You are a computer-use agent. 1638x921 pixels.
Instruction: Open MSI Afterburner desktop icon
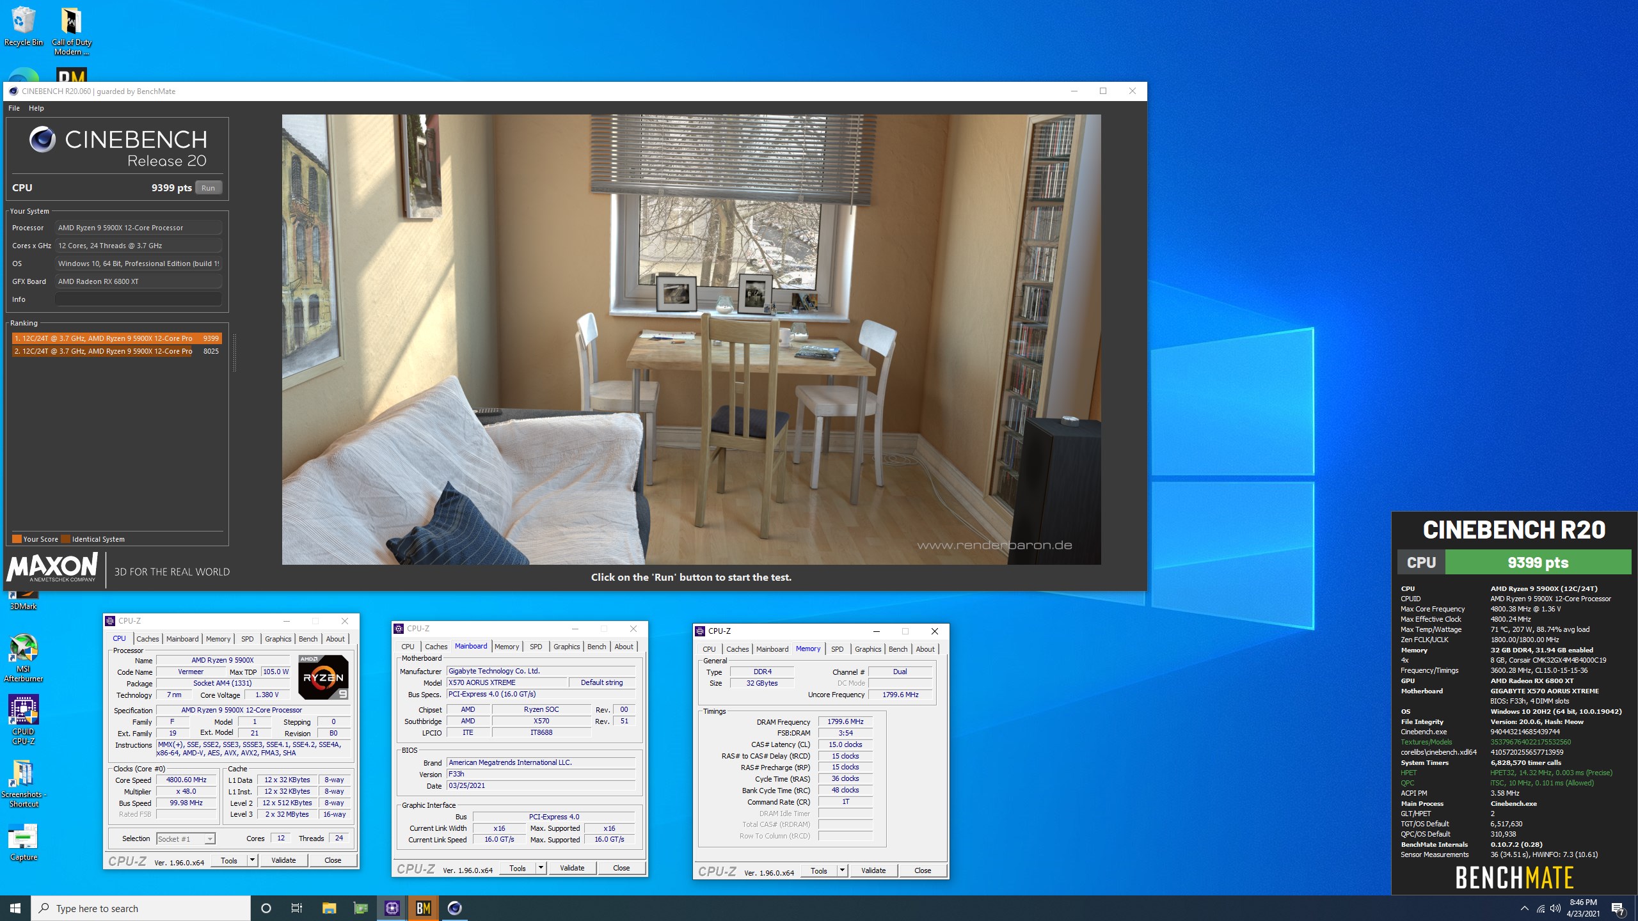click(24, 657)
